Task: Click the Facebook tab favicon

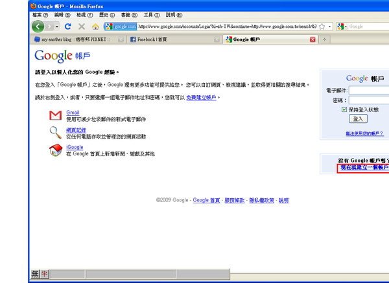Action: 133,40
